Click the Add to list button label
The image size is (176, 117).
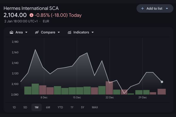click(154, 8)
